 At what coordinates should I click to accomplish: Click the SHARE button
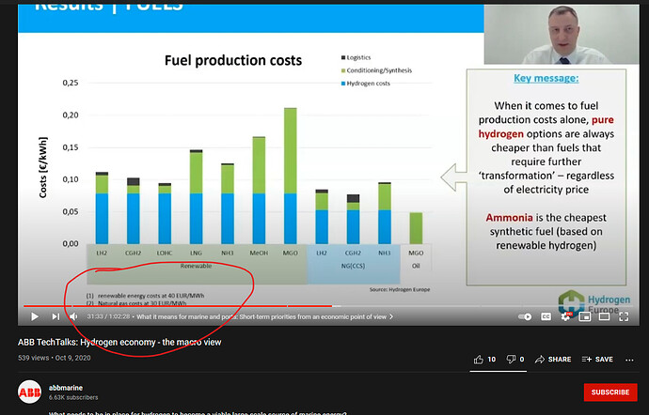pos(552,360)
